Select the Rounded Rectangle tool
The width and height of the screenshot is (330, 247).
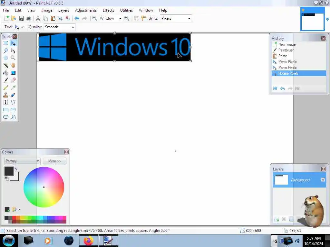pyautogui.click(x=13, y=110)
